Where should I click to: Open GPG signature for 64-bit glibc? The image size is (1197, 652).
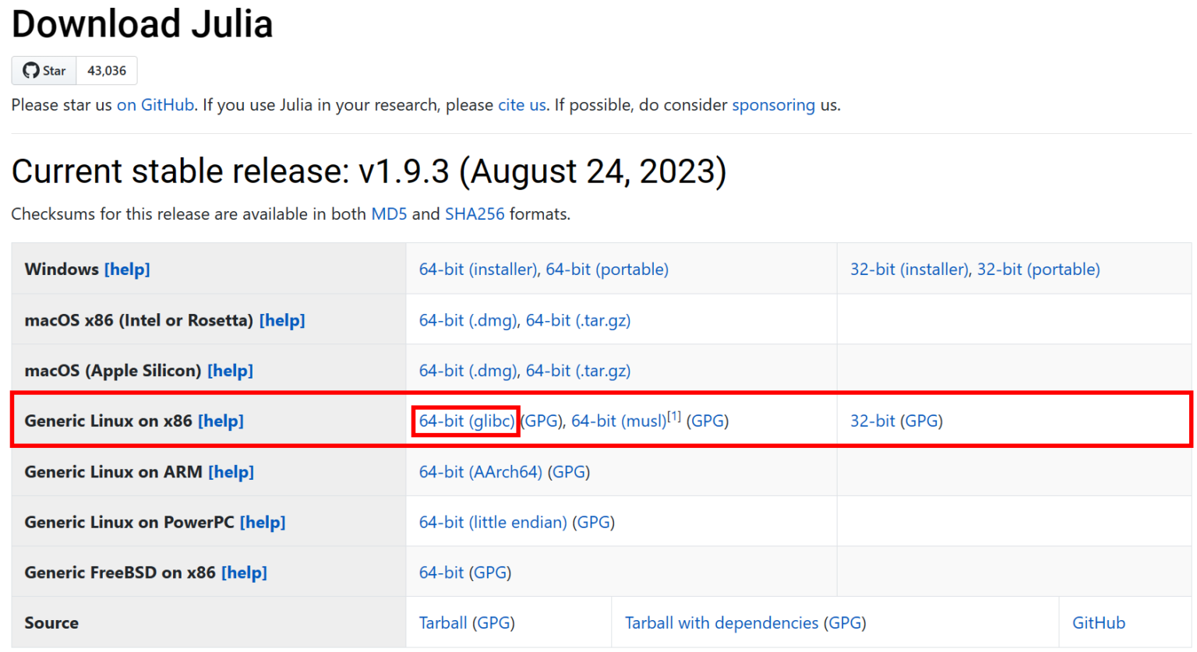542,421
